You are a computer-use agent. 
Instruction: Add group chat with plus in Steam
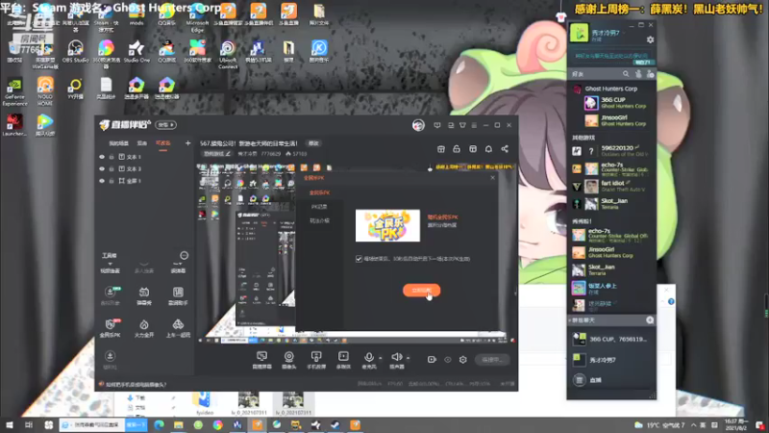pyautogui.click(x=650, y=320)
